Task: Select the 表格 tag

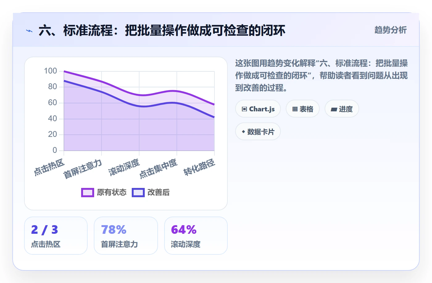Action: (303, 109)
